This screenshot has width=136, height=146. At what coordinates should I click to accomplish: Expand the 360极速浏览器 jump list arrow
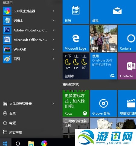(x=53, y=11)
